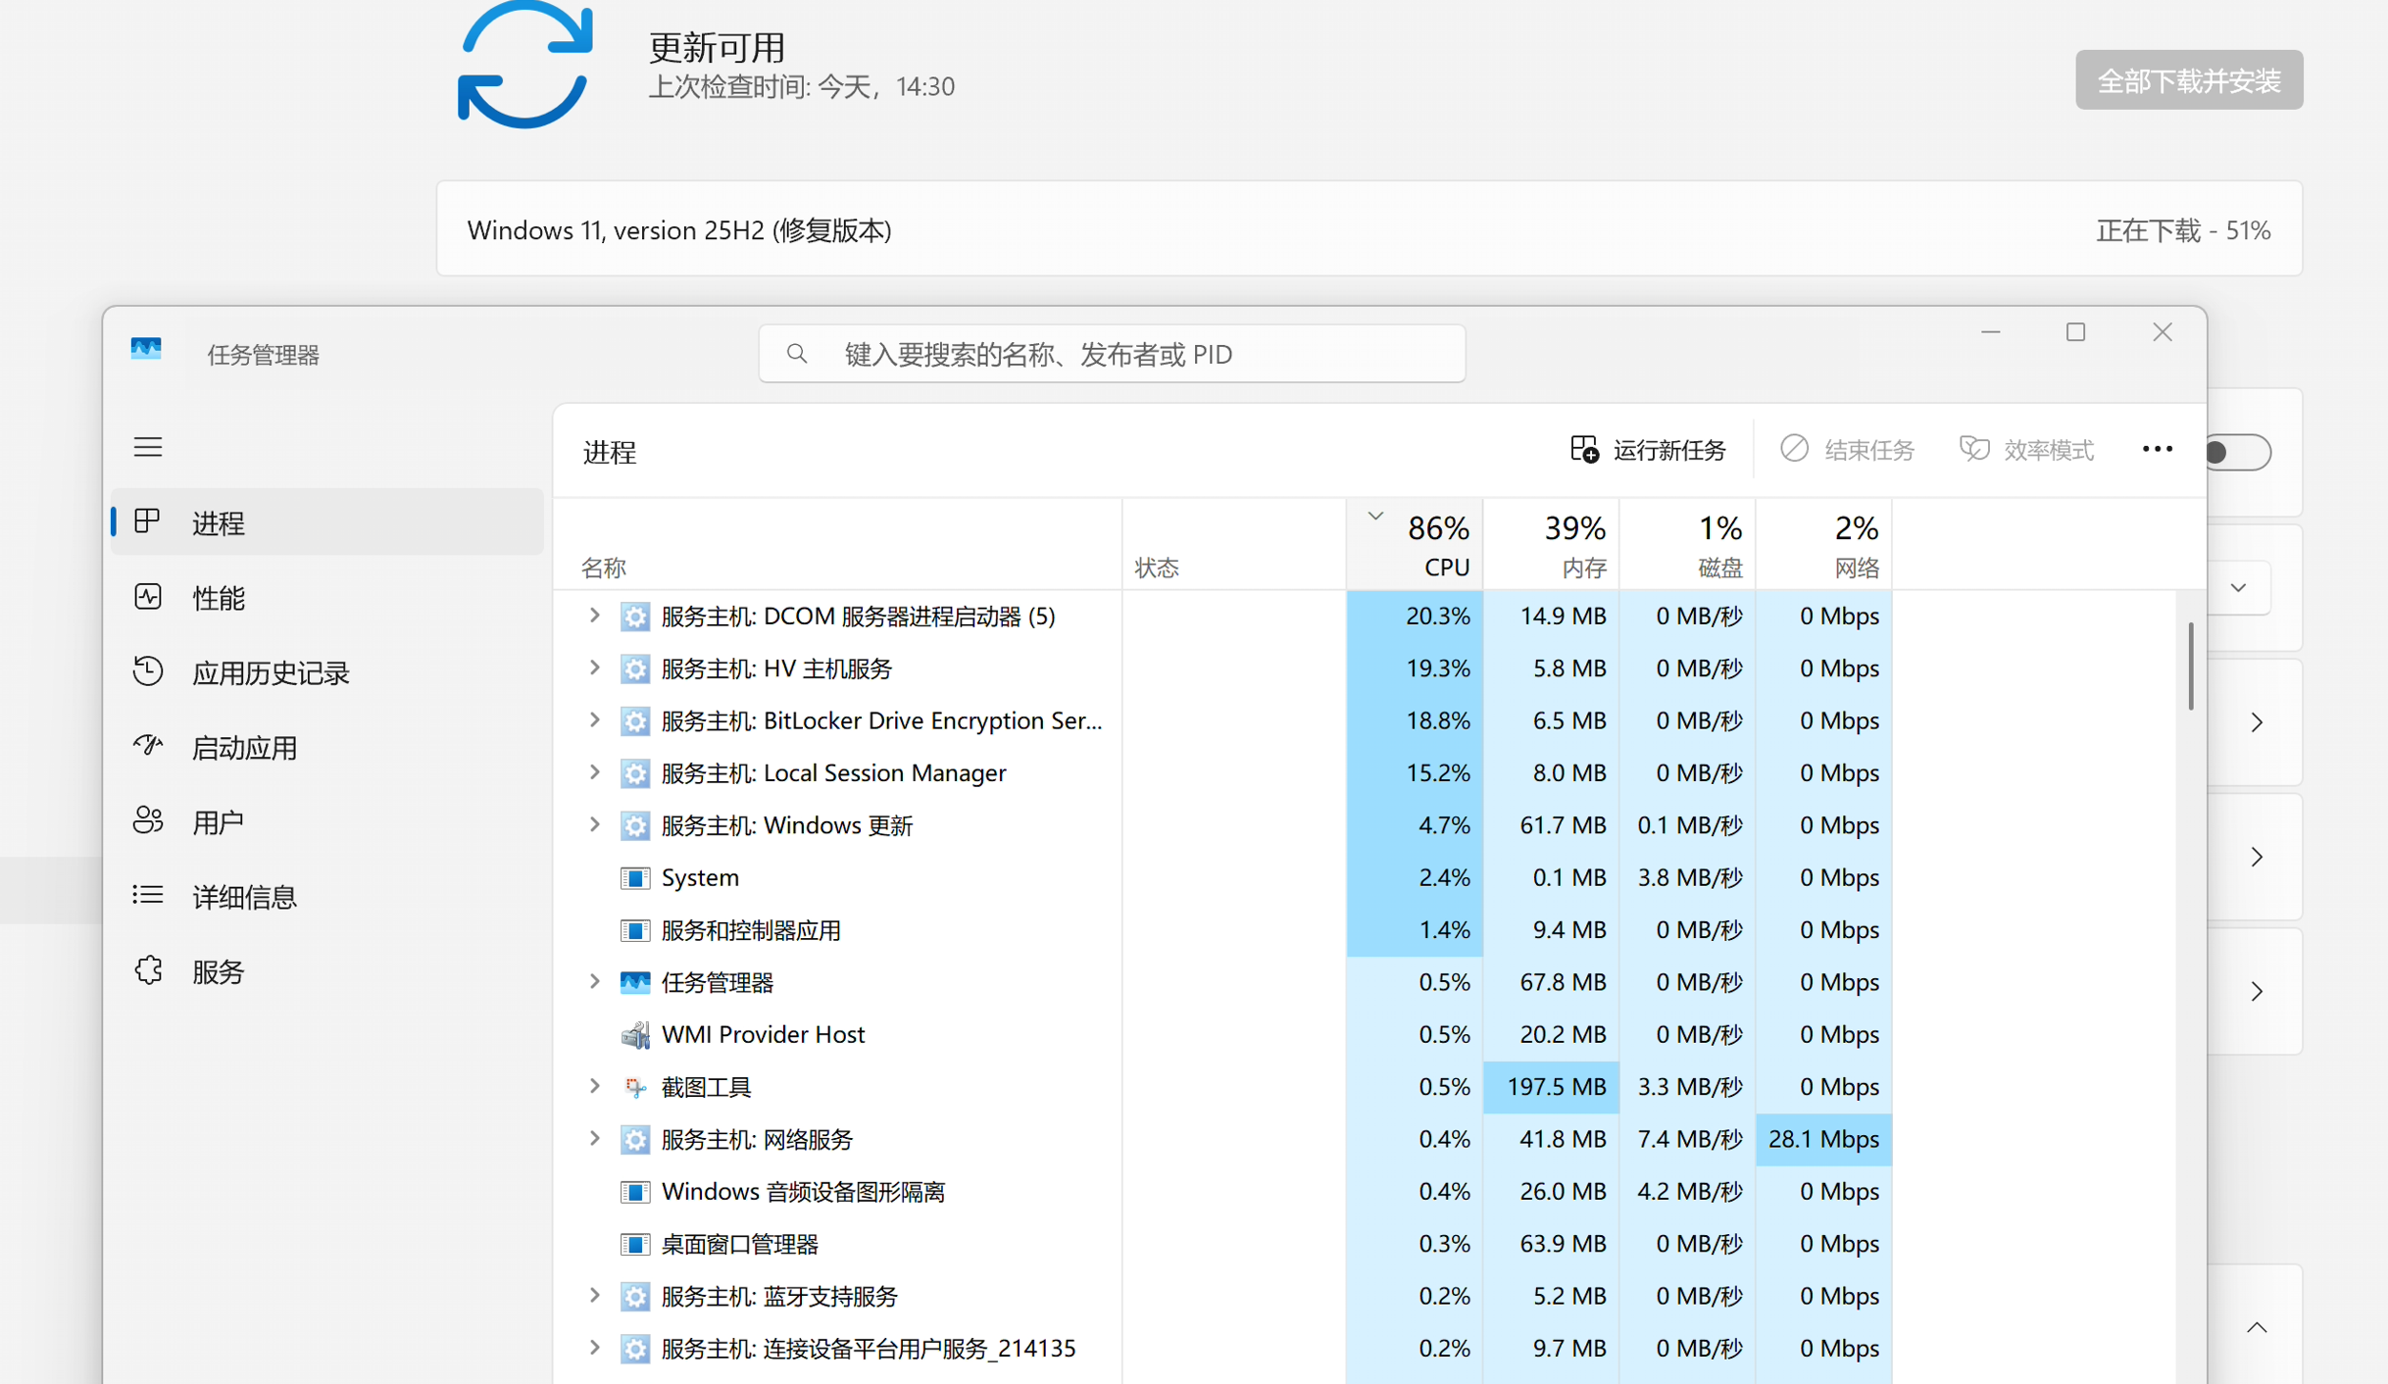
Task: Sort by the 磁盘 column header
Action: coord(1687,544)
